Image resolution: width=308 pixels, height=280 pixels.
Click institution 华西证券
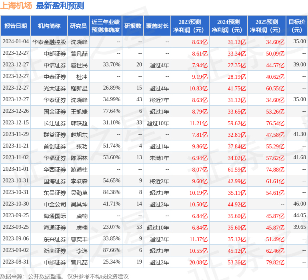click(55, 169)
